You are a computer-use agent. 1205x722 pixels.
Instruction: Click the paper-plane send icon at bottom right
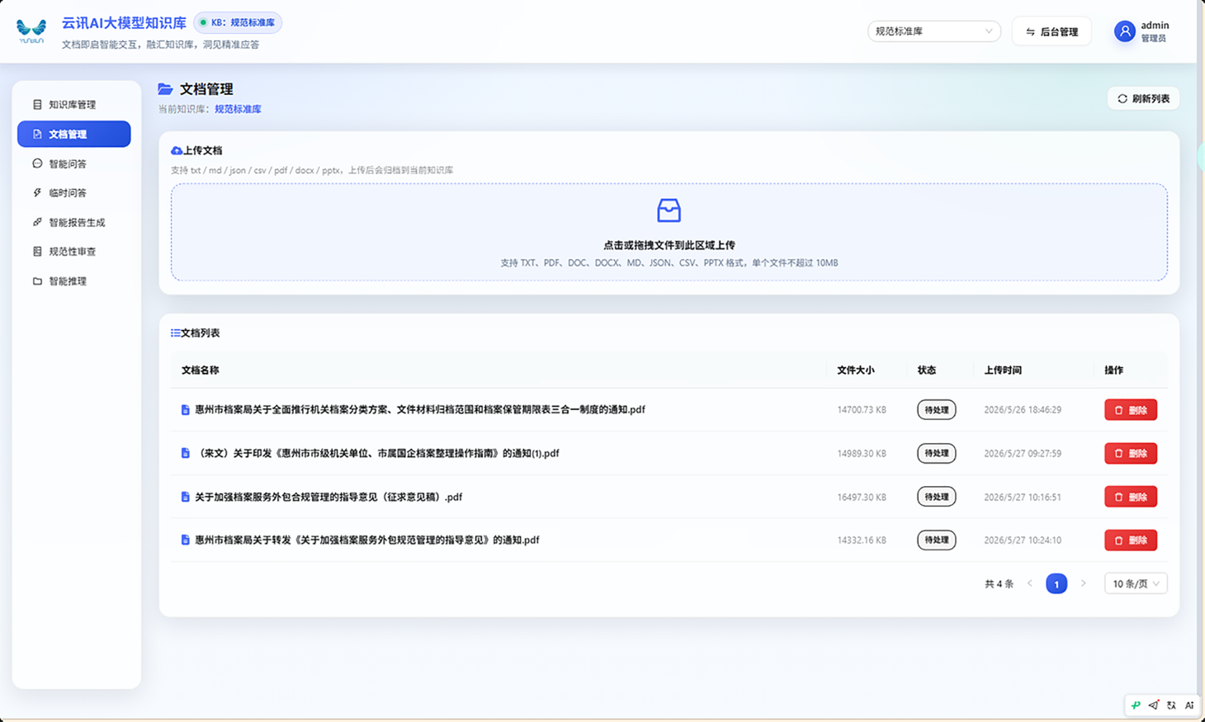click(x=1154, y=705)
